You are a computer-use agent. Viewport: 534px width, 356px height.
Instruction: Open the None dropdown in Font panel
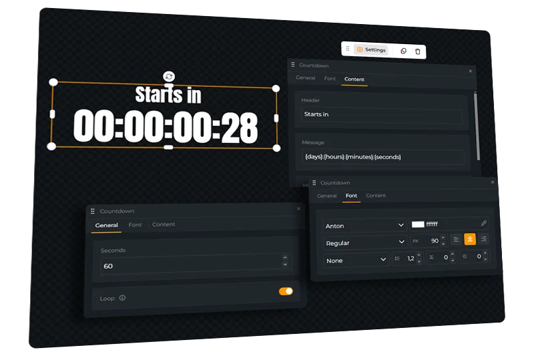pyautogui.click(x=356, y=260)
